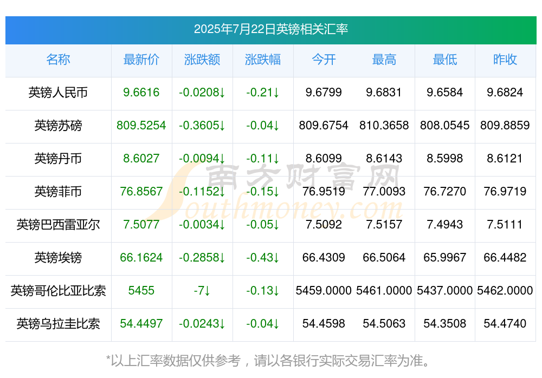This screenshot has width=542, height=378.
Task: Click opening value 9.6799
Action: [324, 92]
